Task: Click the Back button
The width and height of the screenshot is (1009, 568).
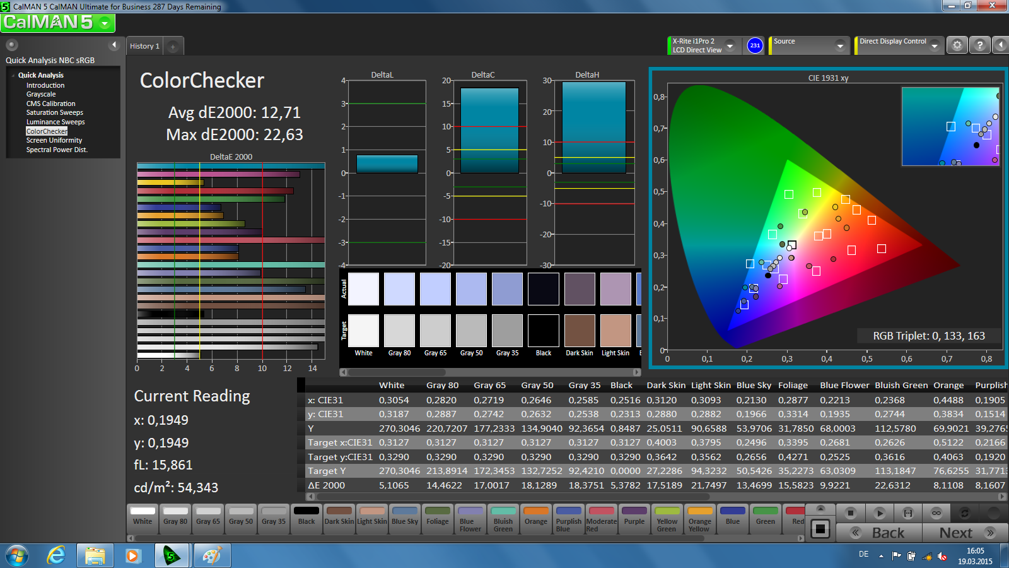Action: click(x=879, y=533)
